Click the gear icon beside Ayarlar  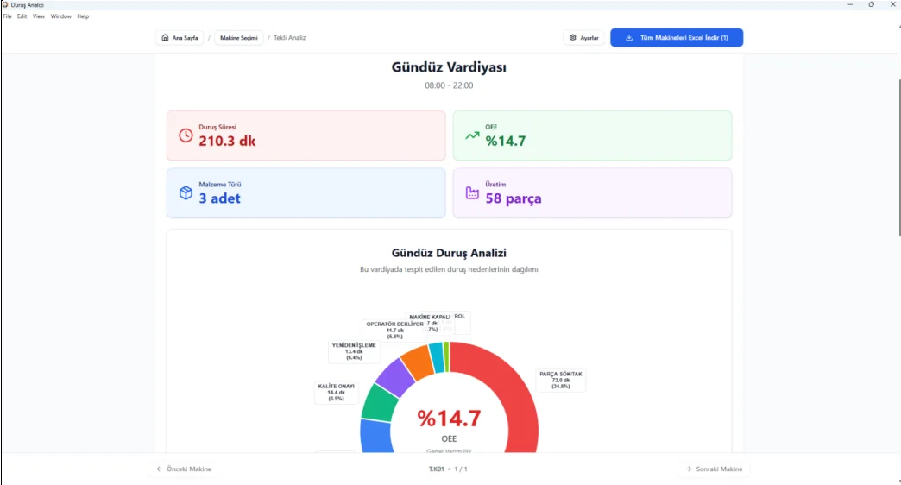click(x=573, y=38)
